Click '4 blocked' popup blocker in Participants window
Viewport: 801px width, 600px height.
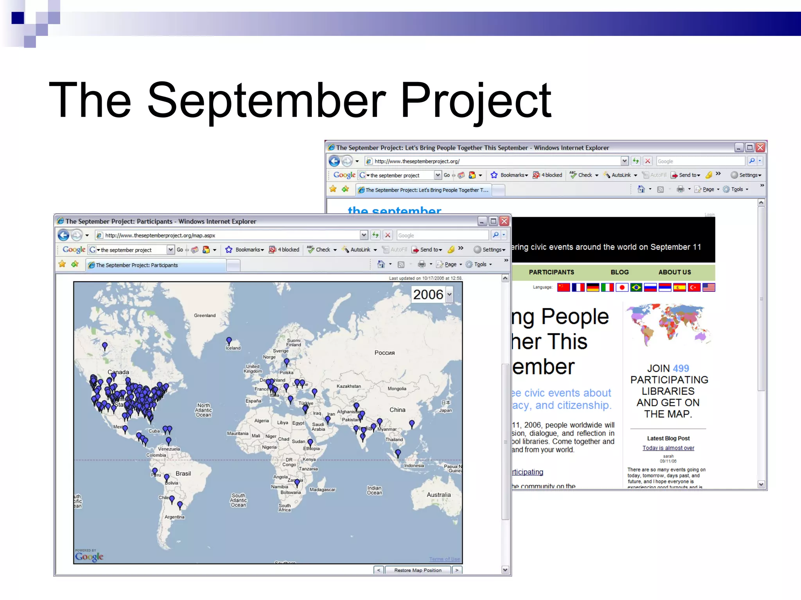(x=284, y=250)
